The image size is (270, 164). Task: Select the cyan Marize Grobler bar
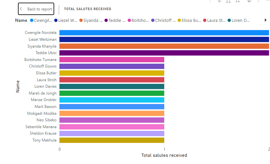(x=112, y=100)
